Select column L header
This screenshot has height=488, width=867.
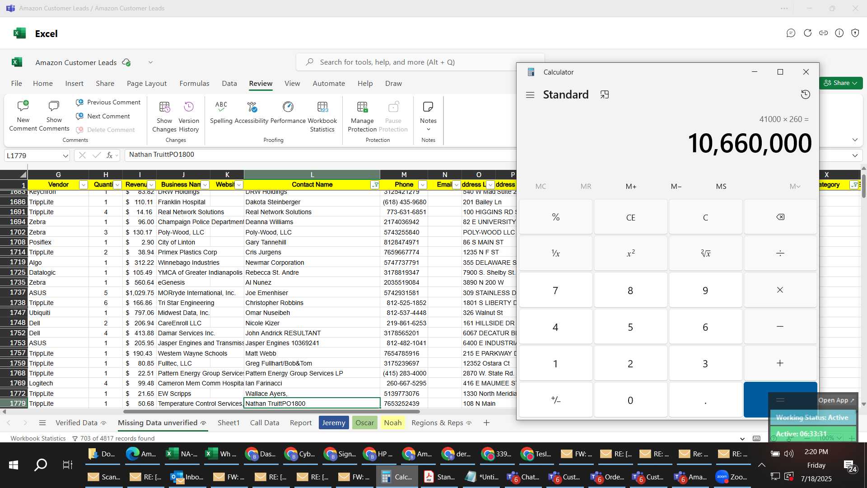312,174
